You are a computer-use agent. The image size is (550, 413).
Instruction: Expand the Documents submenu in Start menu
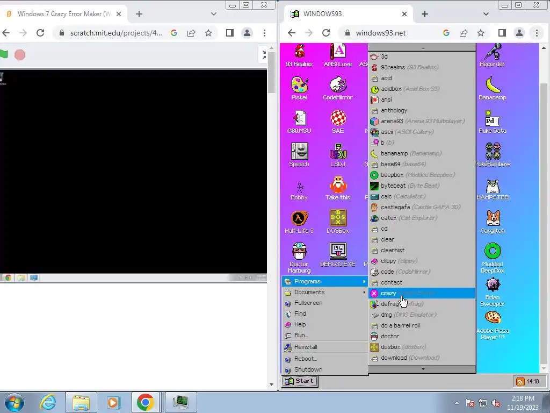point(325,292)
